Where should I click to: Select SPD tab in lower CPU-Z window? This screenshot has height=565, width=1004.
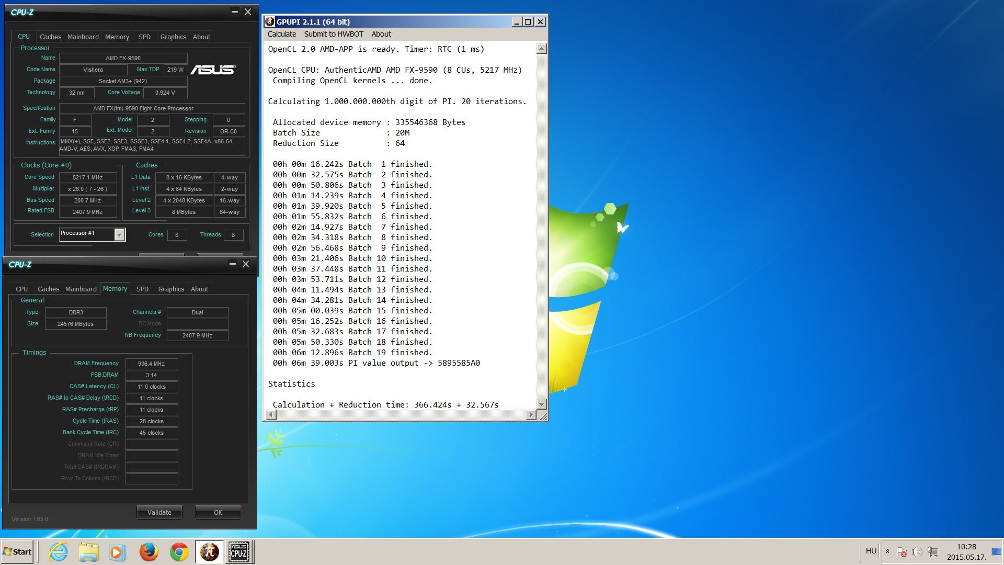tap(142, 289)
